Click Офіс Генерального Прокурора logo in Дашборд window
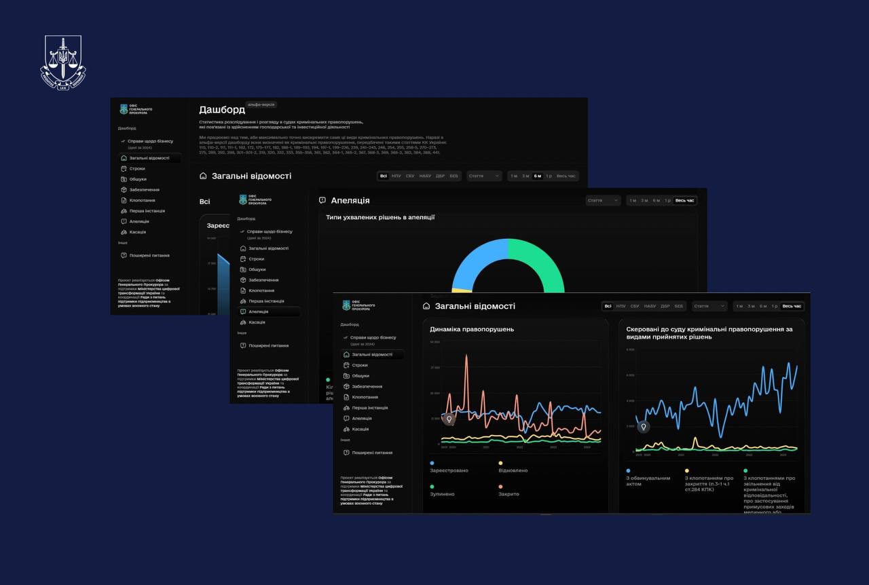Screen dimensions: 869x585 [136, 109]
